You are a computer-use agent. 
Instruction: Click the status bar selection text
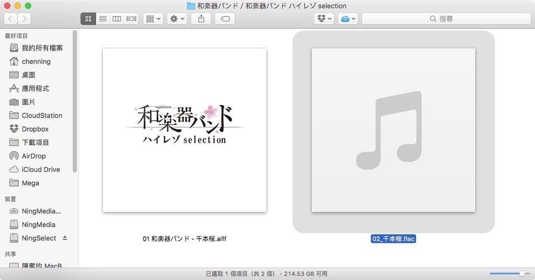(x=266, y=274)
